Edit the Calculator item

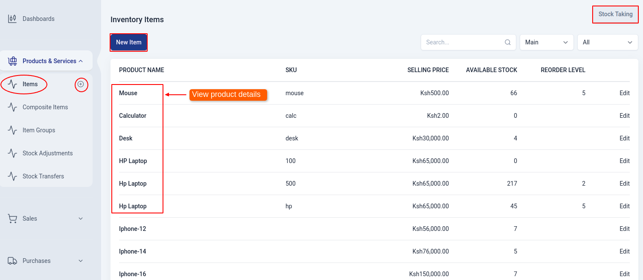pos(624,116)
